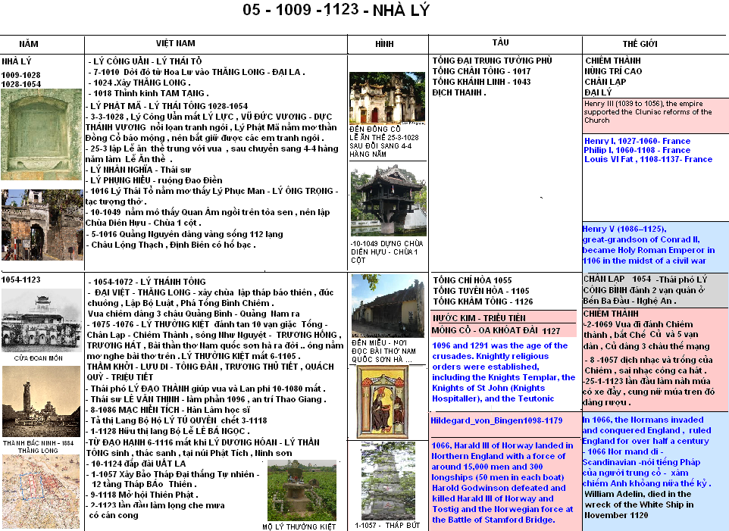Click the VIỆT NAM column header
This screenshot has width=729, height=531.
[176, 44]
